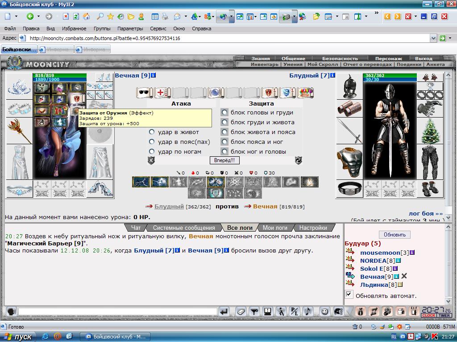Select defense 'блок груди и живота'
457x342 pixels.
[224, 122]
